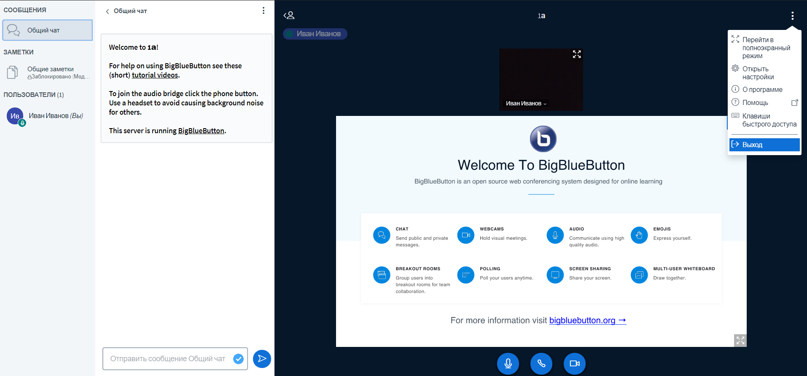
Task: Send the chat message
Action: pos(262,359)
